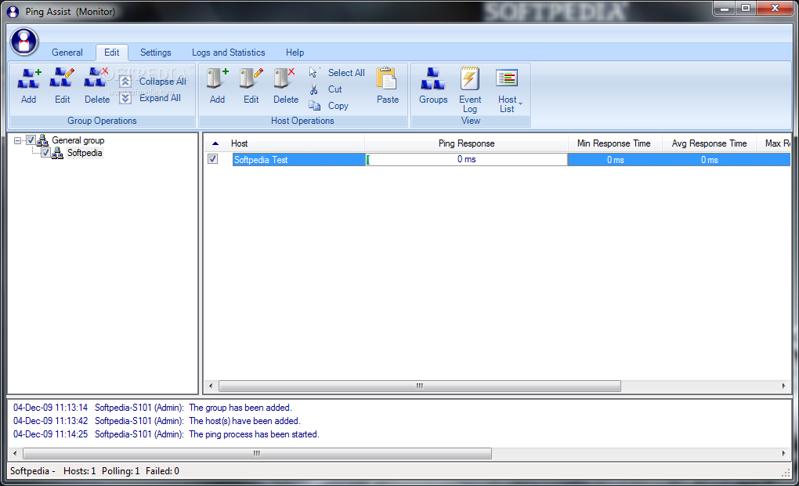Click log entry 'The ping process has been started.'

254,434
